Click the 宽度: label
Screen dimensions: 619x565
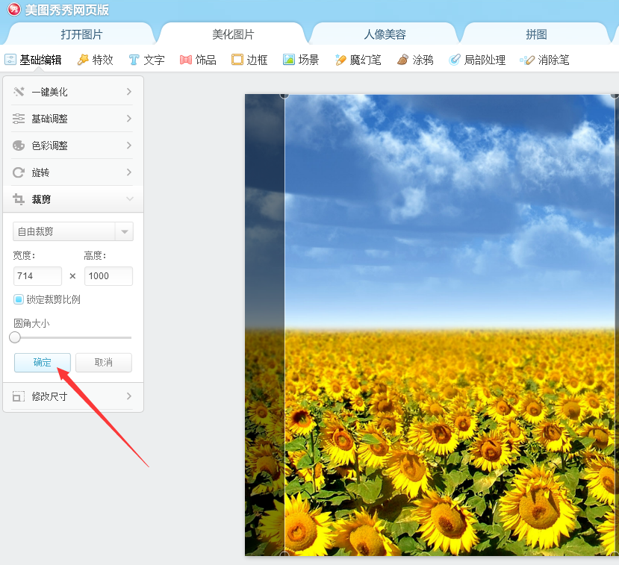24,256
